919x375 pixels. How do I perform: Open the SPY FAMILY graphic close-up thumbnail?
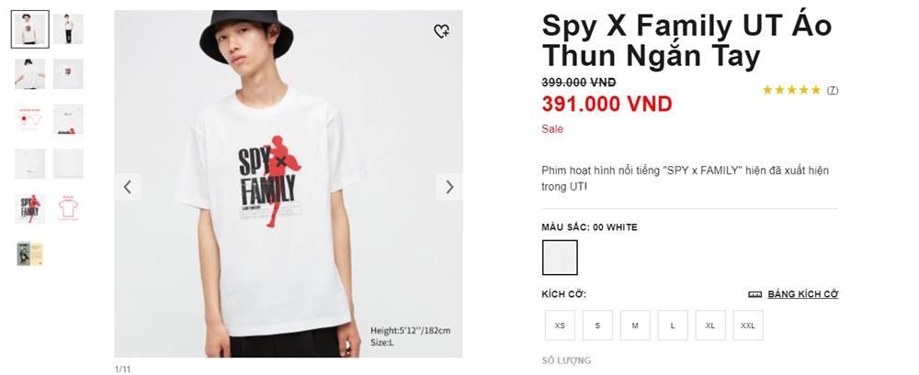point(29,208)
